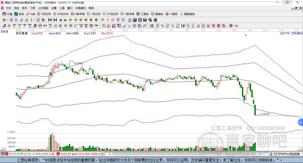Image resolution: width=303 pixels, height=163 pixels.
Task: Click the n² square tool icon
Action: coord(50,26)
